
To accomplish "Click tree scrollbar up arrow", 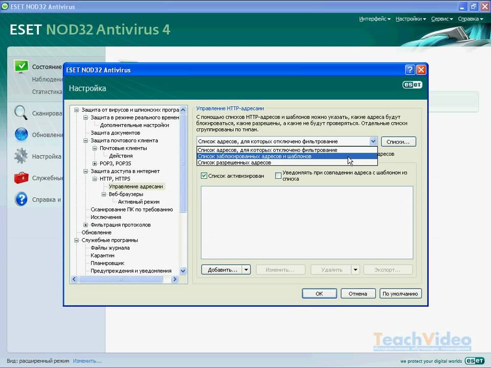I will (183, 110).
